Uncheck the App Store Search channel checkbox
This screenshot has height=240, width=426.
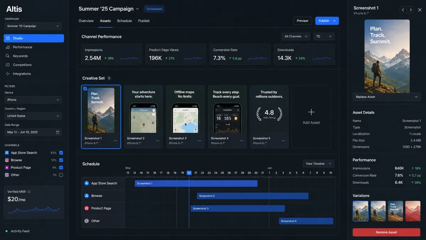61,153
